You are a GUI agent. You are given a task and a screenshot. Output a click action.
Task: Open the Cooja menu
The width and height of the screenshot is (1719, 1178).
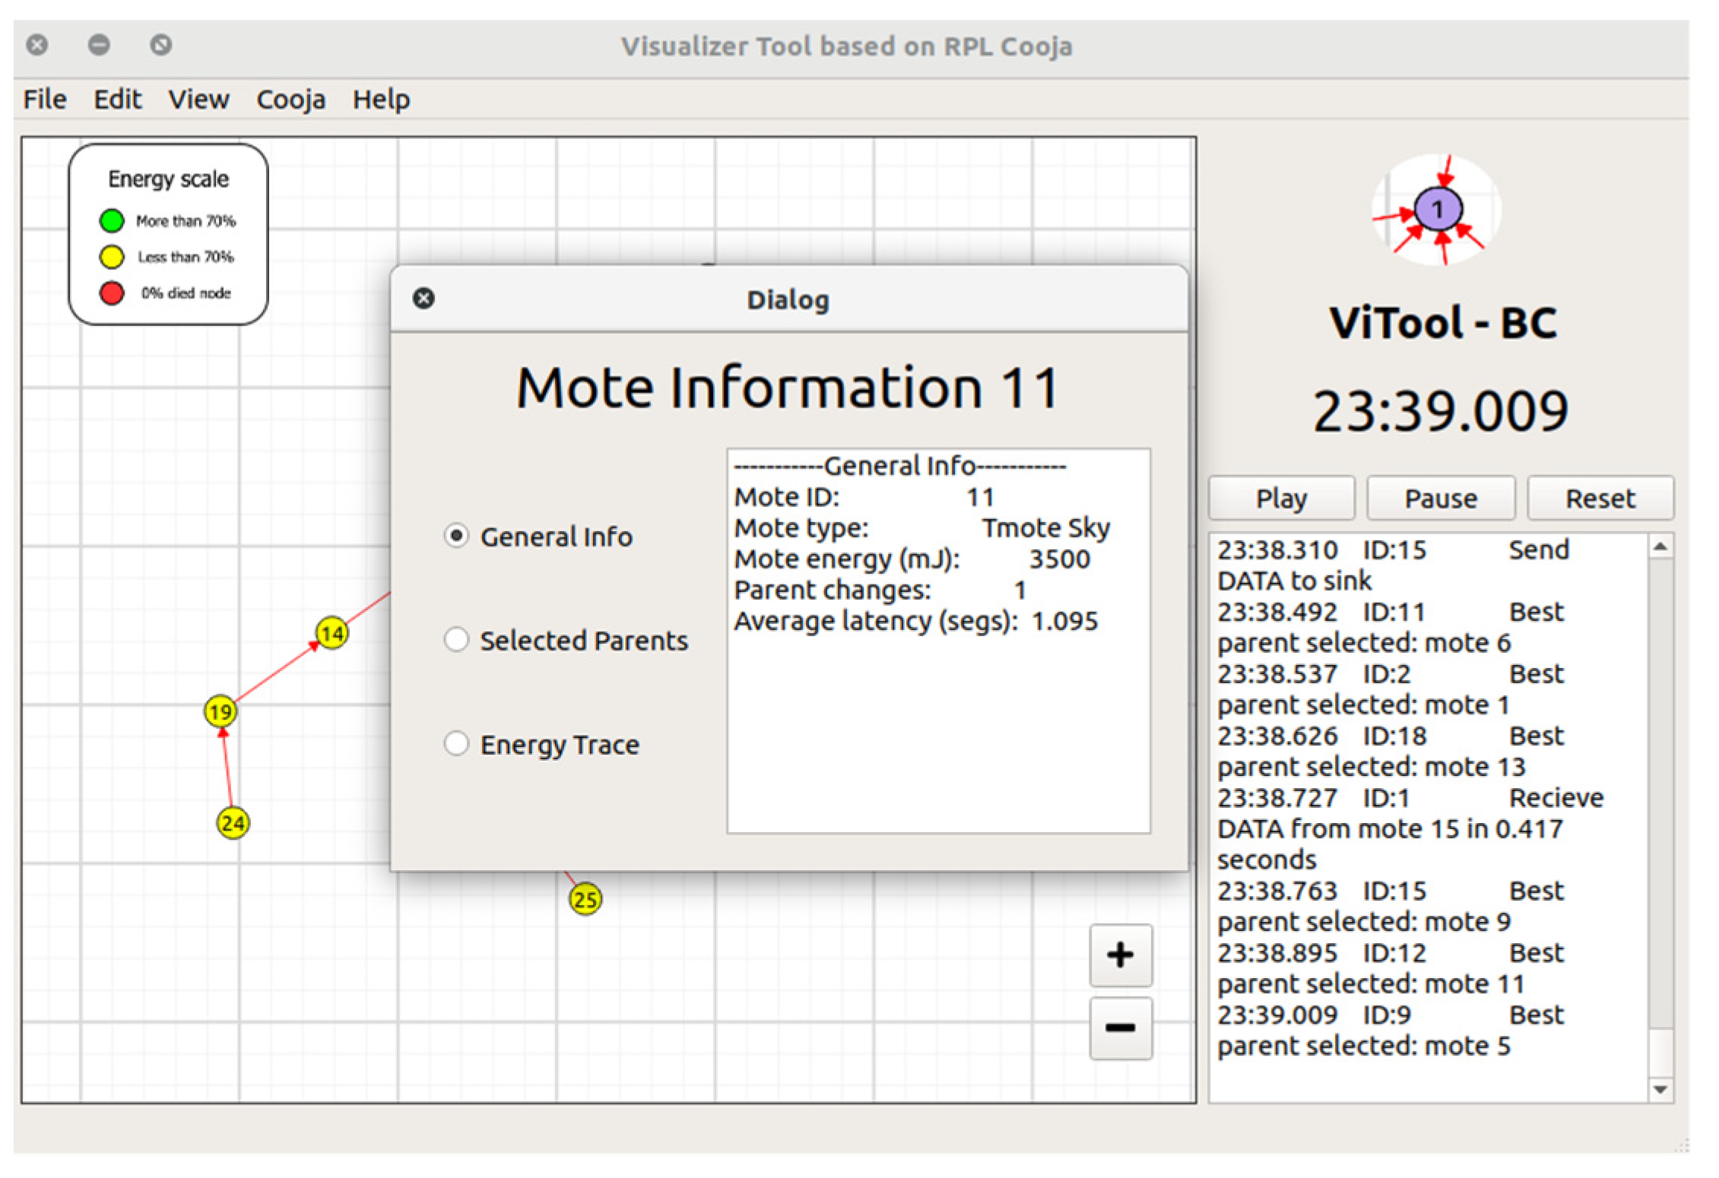[290, 100]
